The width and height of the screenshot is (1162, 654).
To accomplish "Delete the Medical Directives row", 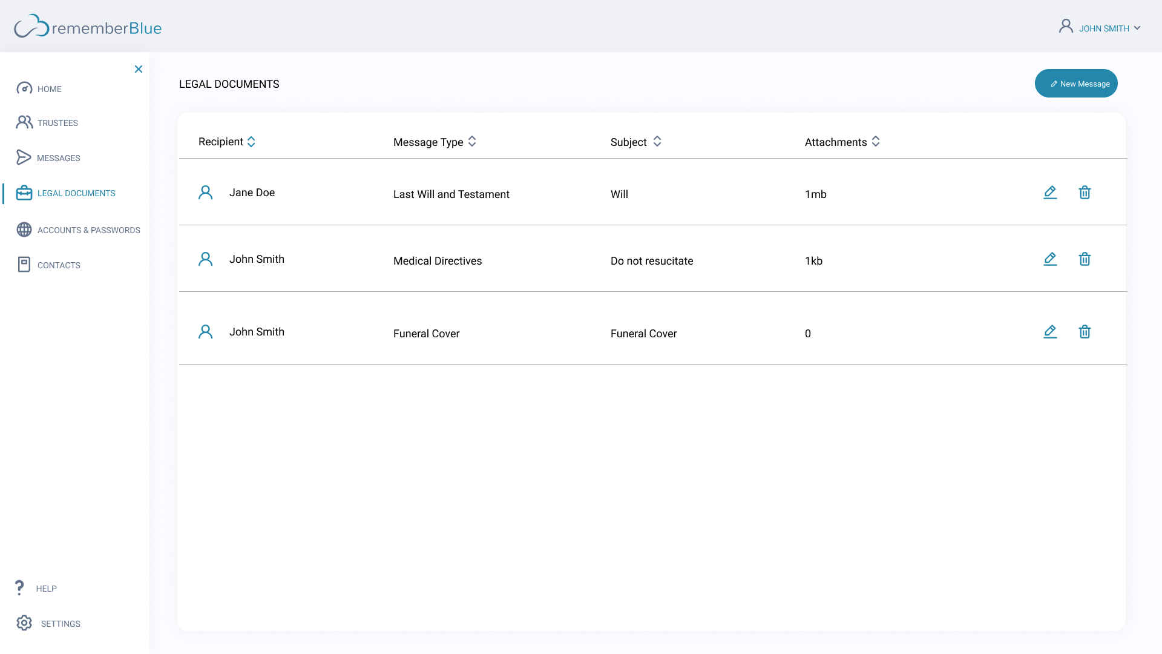I will tap(1085, 259).
